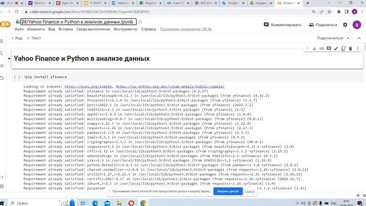Open browser extensions puzzle icon

tap(339, 11)
